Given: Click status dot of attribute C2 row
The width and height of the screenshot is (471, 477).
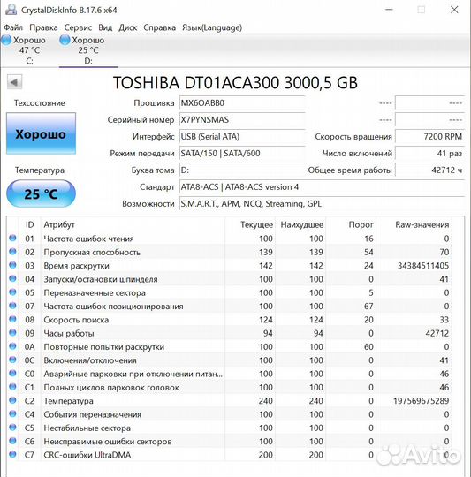Looking at the screenshot, I should (x=12, y=400).
